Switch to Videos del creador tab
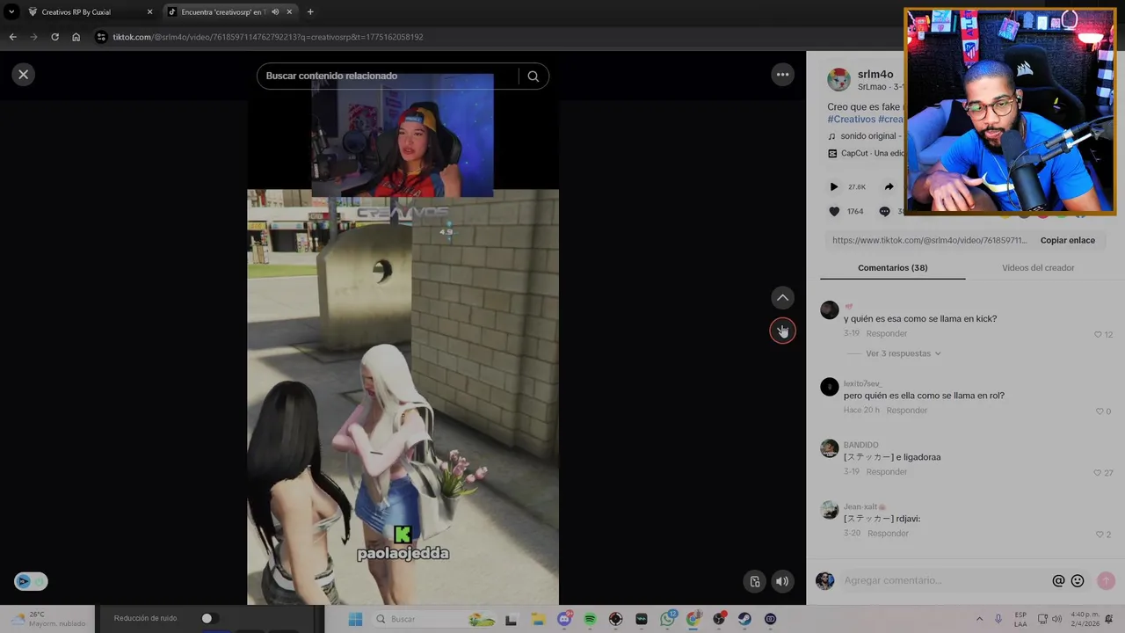 1038,267
